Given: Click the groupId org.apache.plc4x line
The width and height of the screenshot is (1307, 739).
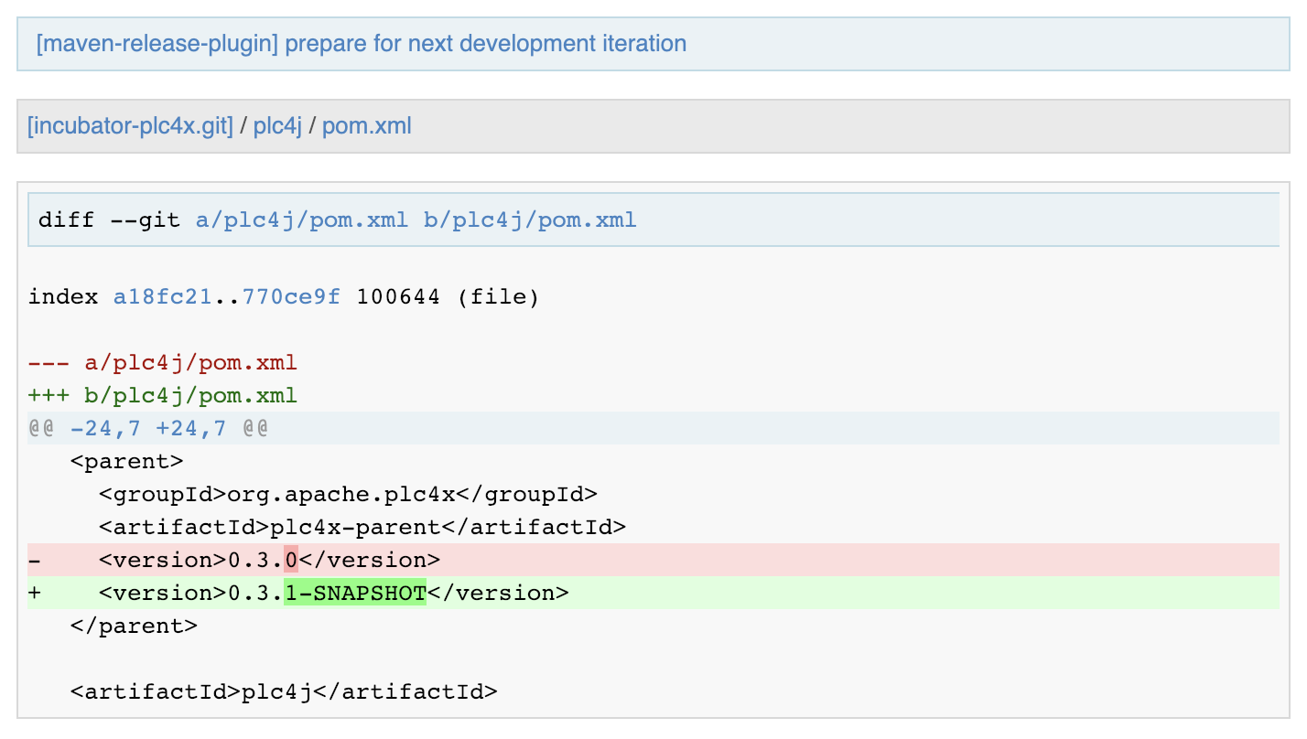Looking at the screenshot, I should [348, 495].
